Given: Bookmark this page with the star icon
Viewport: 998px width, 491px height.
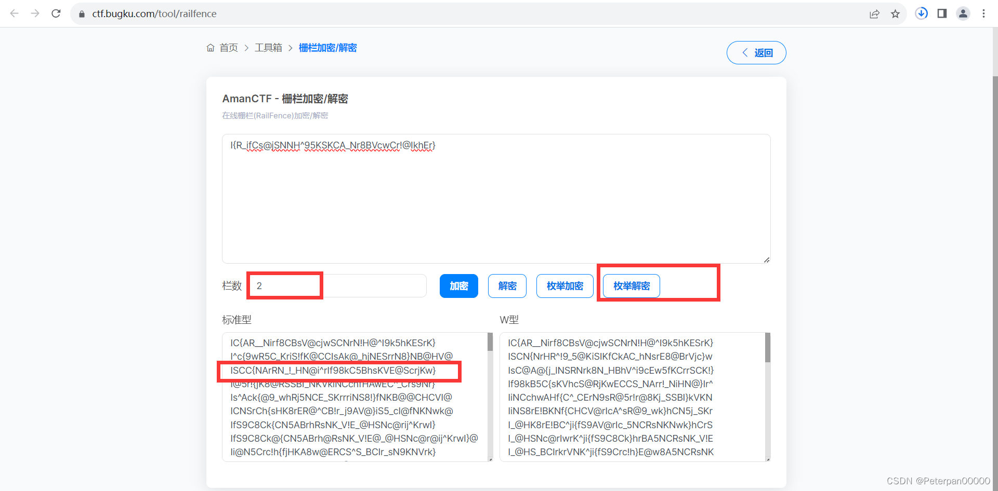Looking at the screenshot, I should pyautogui.click(x=895, y=14).
